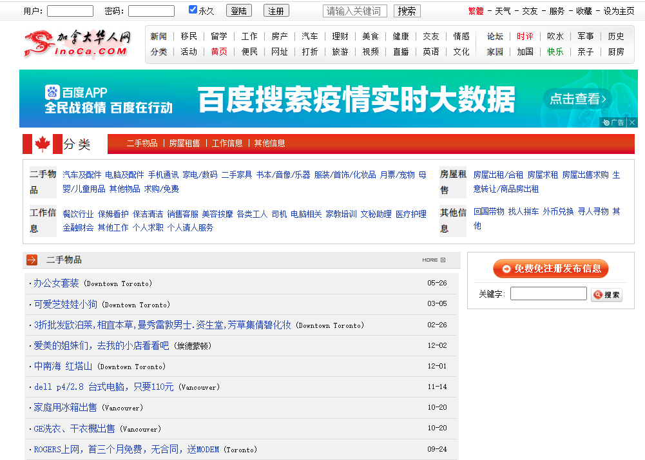The width and height of the screenshot is (645, 460).
Task: Open the GE洗衣、干衣機出售 listing
Action: point(75,428)
